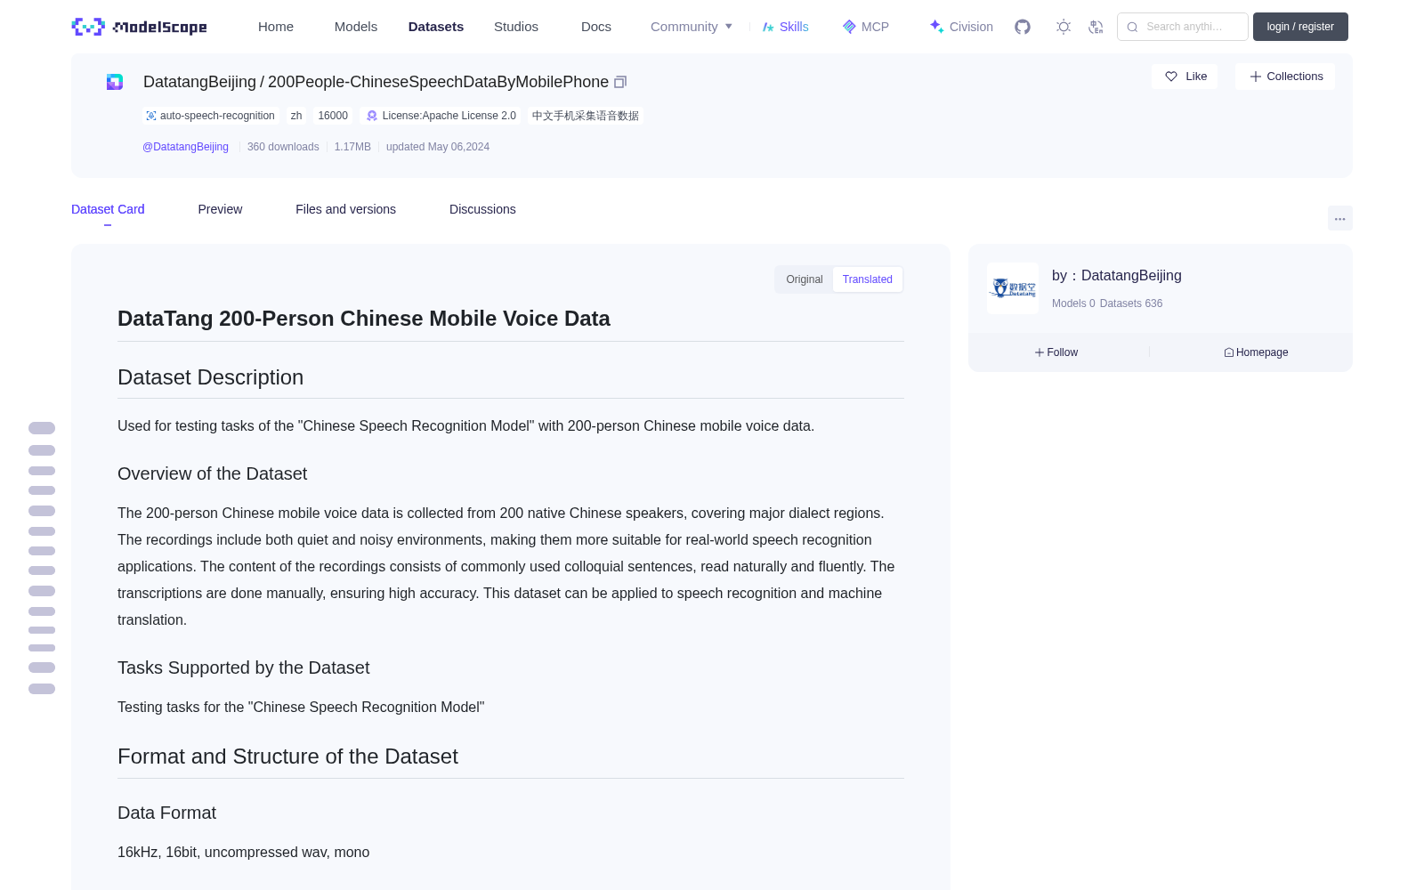1424x890 pixels.
Task: Follow the DatatangBeijing author
Action: (1056, 352)
